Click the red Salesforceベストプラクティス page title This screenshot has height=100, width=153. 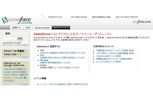pos(72,34)
